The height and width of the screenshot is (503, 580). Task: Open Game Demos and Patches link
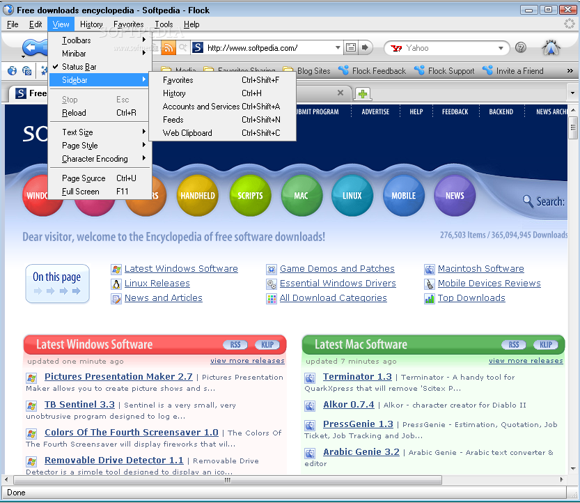[337, 269]
